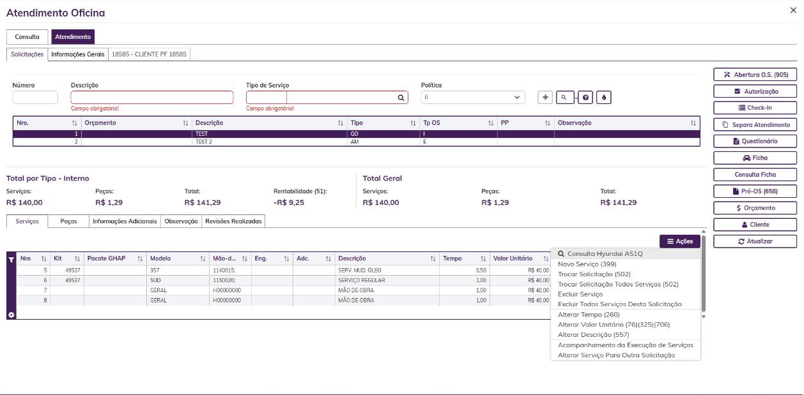804x395 pixels.
Task: Click the plus icon to add solicitação
Action: click(x=545, y=97)
